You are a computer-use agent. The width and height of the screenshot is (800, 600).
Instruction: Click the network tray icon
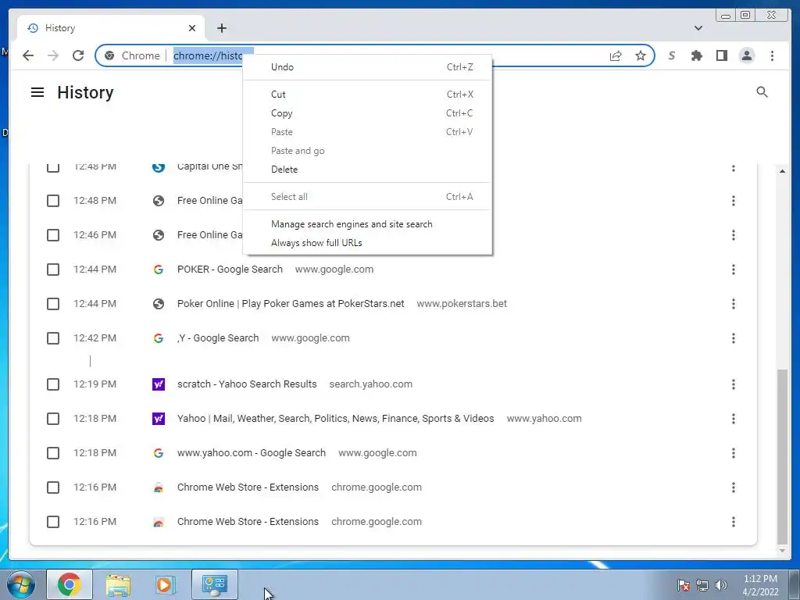coord(702,585)
